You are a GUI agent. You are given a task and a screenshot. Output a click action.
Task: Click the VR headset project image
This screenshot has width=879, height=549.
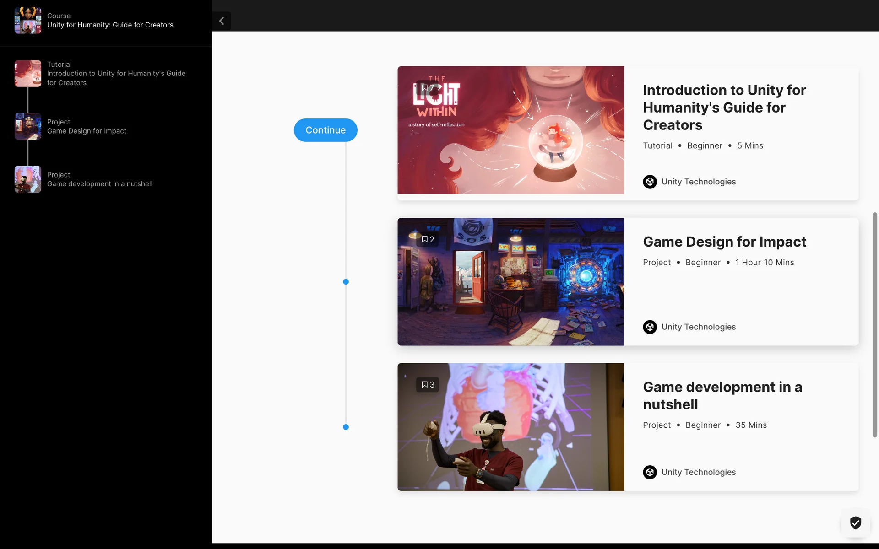pyautogui.click(x=510, y=427)
